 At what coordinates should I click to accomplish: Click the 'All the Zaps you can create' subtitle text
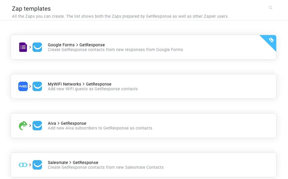(x=120, y=16)
